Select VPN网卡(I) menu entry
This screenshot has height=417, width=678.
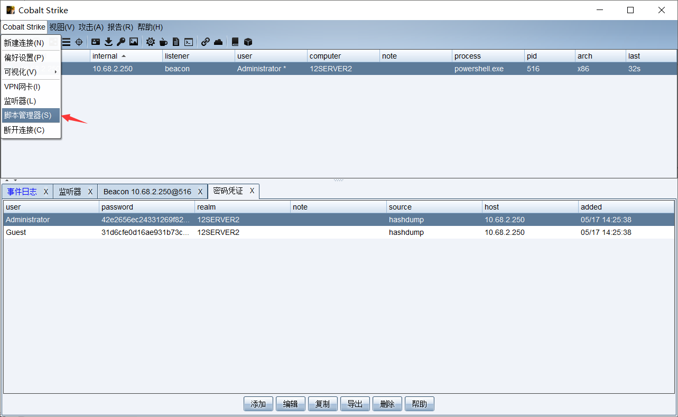(31, 87)
